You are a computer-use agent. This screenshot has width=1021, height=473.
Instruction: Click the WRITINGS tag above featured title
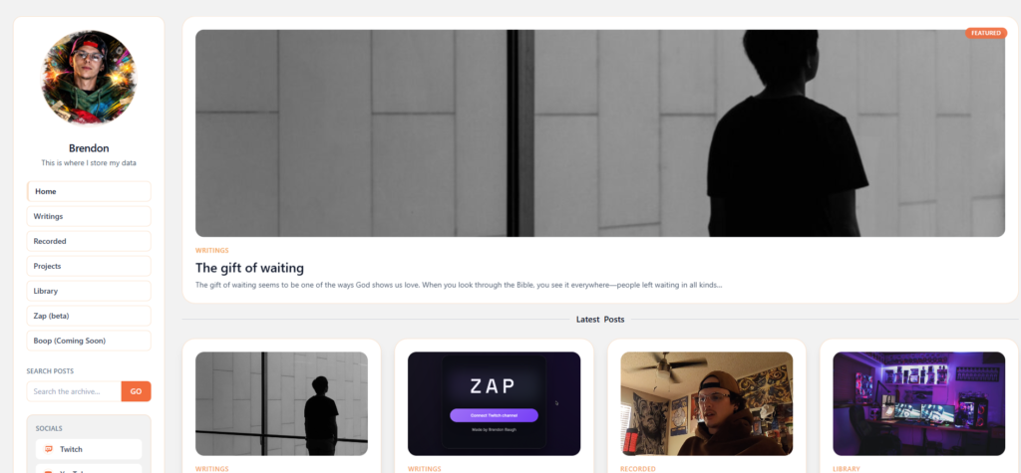211,251
